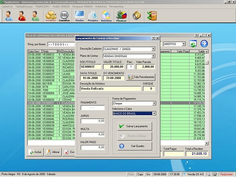
Task: Open the Plano de Contas dropdown
Action: pyautogui.click(x=153, y=56)
